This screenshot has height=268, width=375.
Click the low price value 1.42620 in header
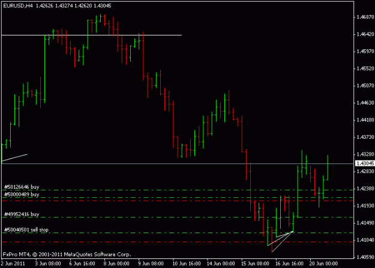(83, 6)
